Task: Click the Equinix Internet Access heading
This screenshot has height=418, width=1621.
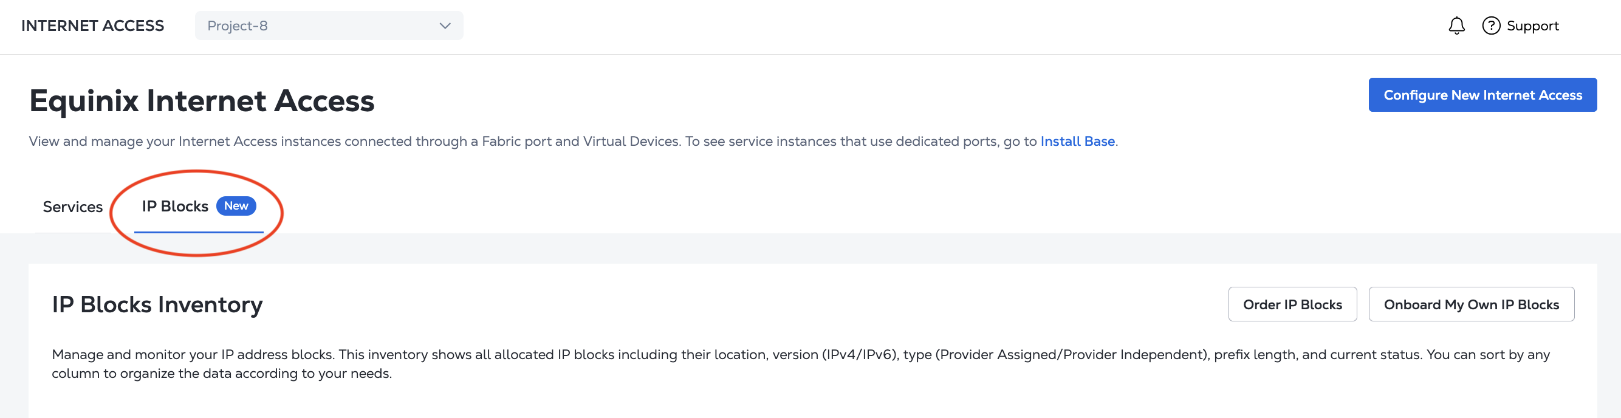Action: coord(201,101)
